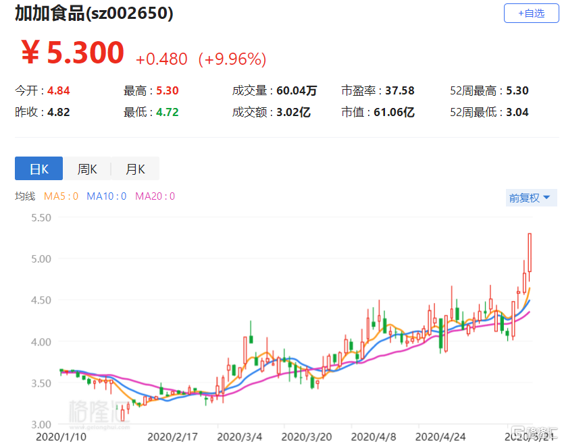Viewport: 562px width, 444px height.
Task: Click the 2020/1/10 date axis label
Action: pos(61,437)
